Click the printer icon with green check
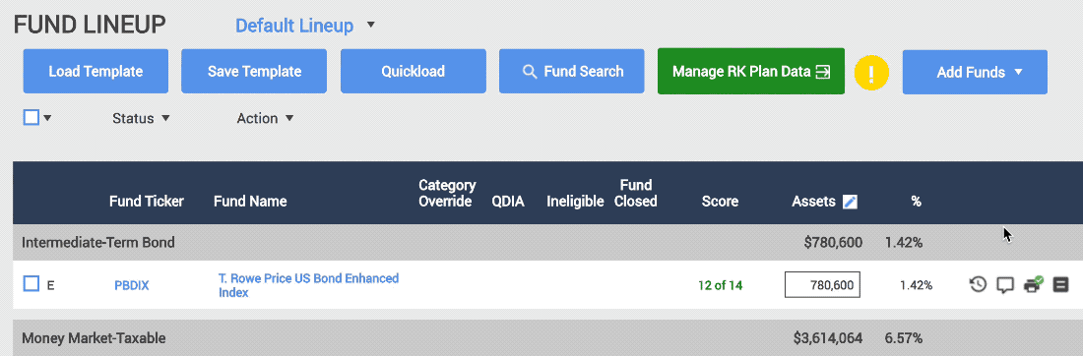Screen dimensions: 1083x356 [1033, 284]
